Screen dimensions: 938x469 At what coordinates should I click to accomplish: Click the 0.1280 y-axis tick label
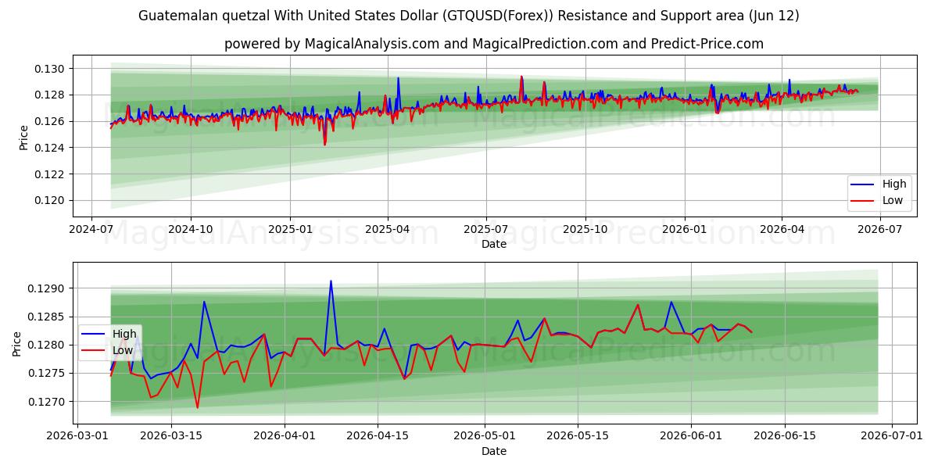point(47,345)
